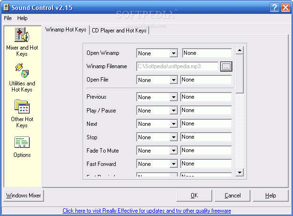This screenshot has width=293, height=216.
Task: Click the scroll up arrow of hot key list
Action: (239, 50)
